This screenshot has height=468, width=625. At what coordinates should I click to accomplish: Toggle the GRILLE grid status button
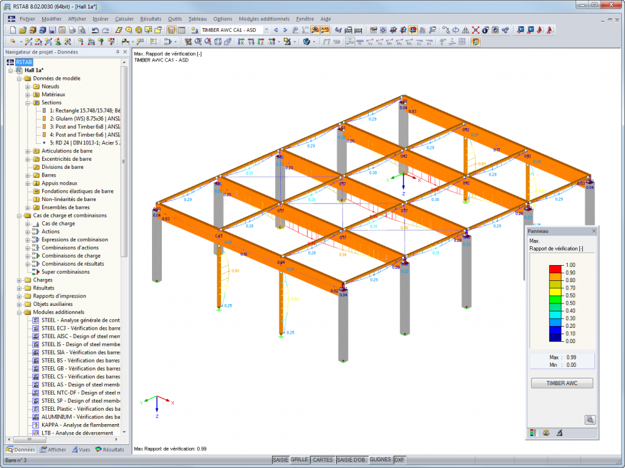[299, 459]
